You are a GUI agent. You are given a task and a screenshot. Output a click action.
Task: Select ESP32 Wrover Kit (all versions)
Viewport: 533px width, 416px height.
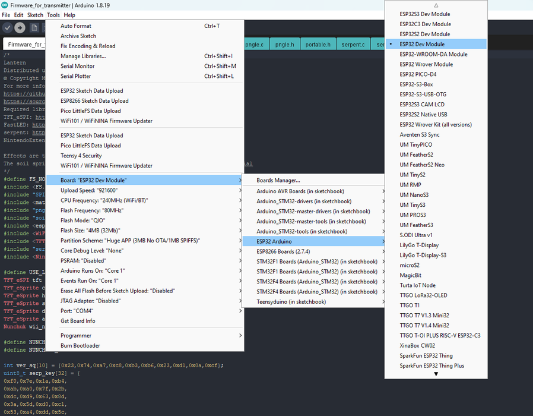[x=436, y=125]
